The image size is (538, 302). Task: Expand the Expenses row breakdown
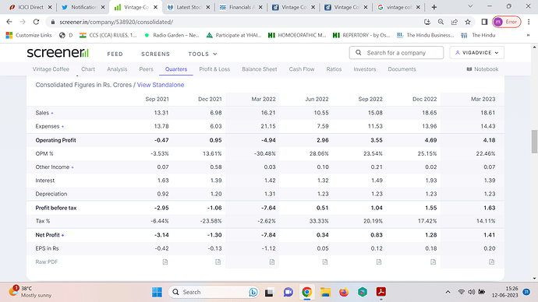pyautogui.click(x=63, y=127)
